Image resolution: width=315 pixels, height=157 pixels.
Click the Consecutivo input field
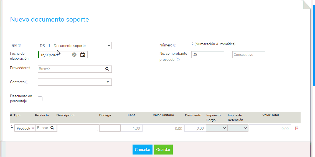point(249,55)
